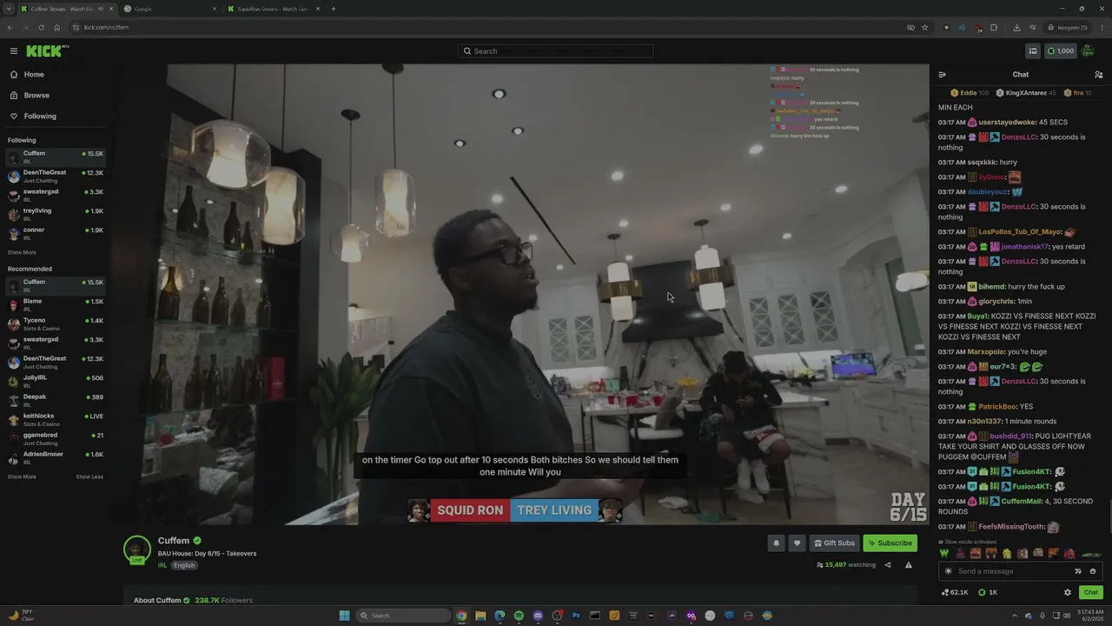
Task: Click the green Subscribe button
Action: 890,543
